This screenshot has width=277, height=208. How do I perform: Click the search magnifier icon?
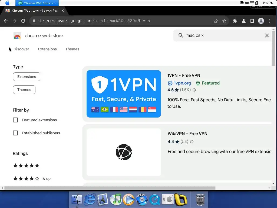181,35
